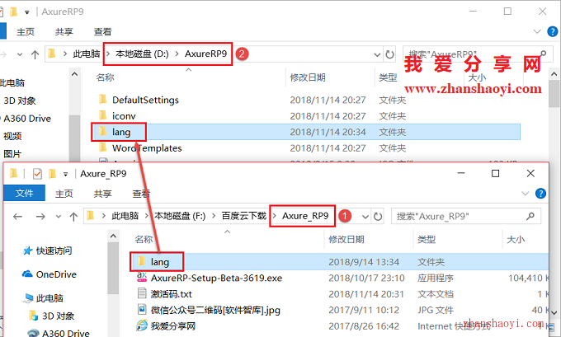Open the 文件 tab in Axure_RP9 window
This screenshot has width=561, height=337.
click(x=24, y=194)
